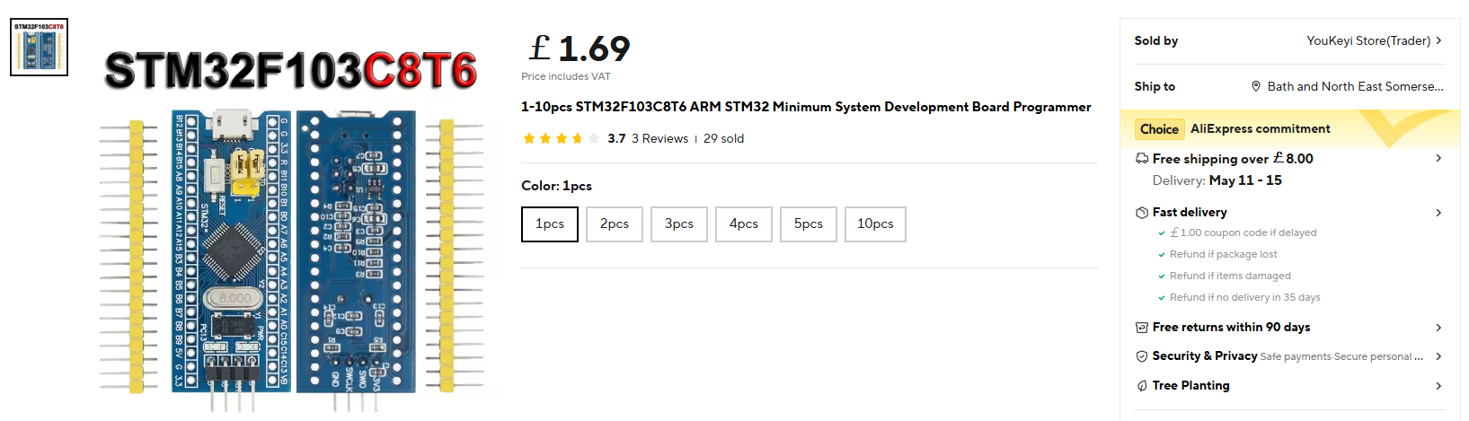1469x421 pixels.
Task: Click the Security & Privacy shield icon
Action: tap(1142, 356)
